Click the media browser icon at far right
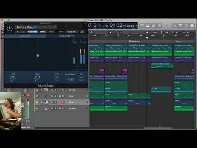 pos(192,25)
